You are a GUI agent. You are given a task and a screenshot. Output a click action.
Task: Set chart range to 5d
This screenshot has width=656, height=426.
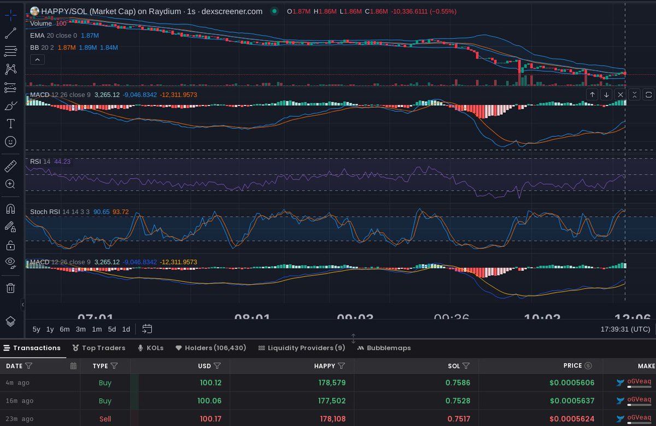pyautogui.click(x=112, y=329)
